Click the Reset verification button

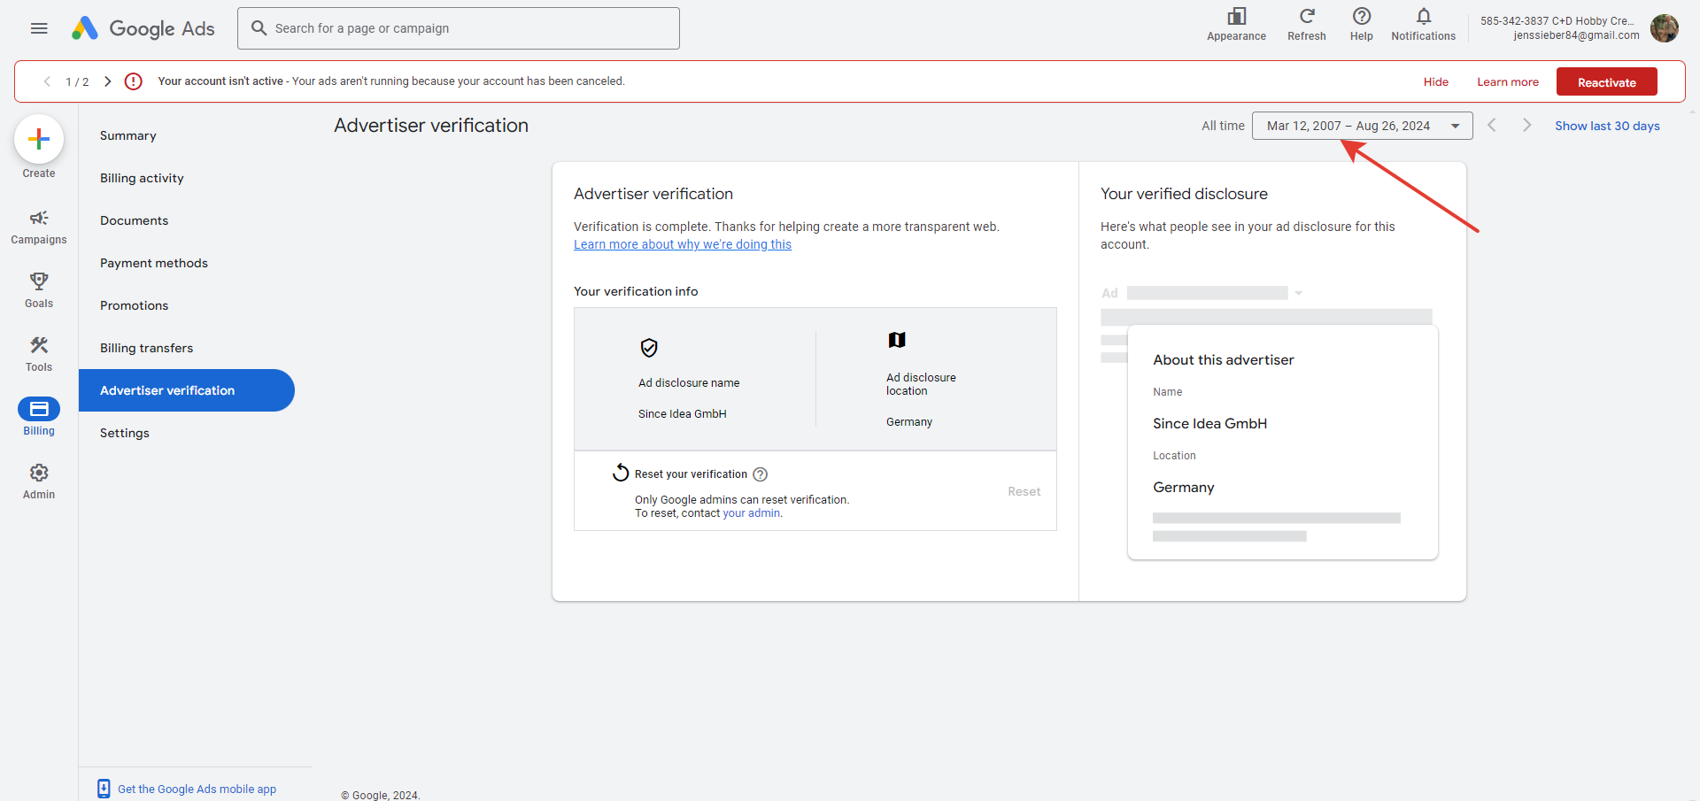[1024, 491]
